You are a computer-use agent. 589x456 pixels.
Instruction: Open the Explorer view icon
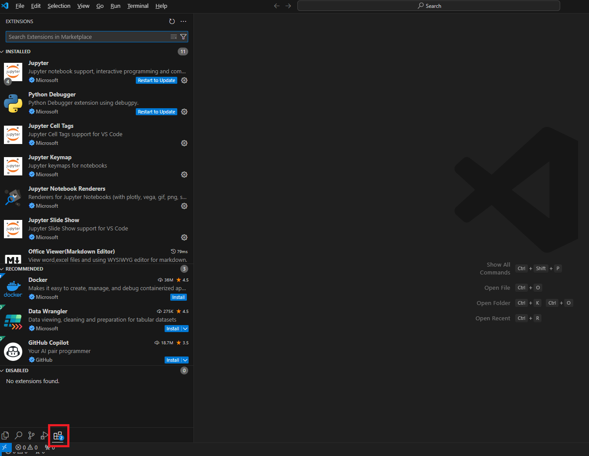5,435
